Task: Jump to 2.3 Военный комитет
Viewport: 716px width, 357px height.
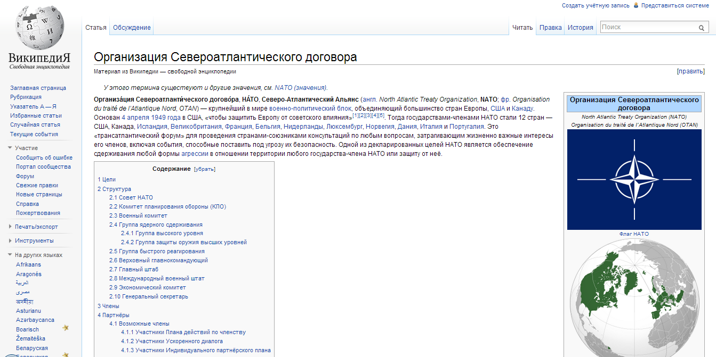Action: (138, 215)
